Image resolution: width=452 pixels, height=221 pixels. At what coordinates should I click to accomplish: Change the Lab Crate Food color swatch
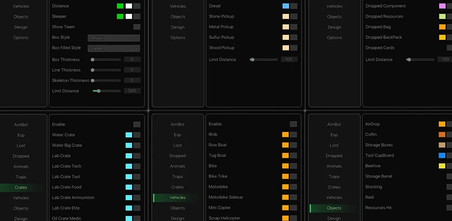pyautogui.click(x=129, y=187)
